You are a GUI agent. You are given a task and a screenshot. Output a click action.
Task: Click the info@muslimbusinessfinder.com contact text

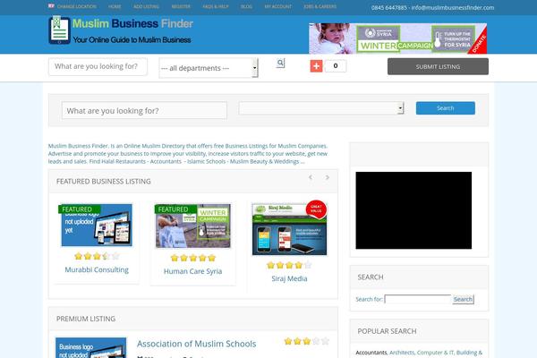pyautogui.click(x=453, y=7)
